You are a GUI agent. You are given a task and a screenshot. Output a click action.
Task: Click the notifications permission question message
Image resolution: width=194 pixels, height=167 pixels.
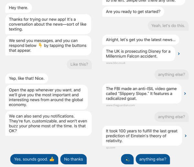pos(48,123)
